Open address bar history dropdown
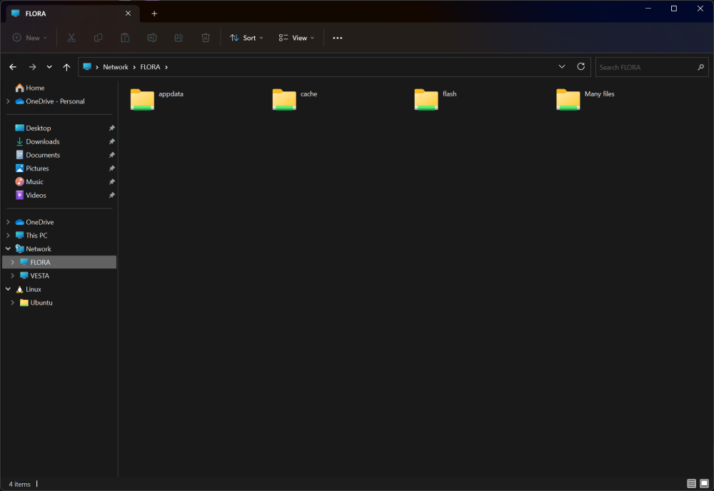The height and width of the screenshot is (491, 714). coord(562,66)
